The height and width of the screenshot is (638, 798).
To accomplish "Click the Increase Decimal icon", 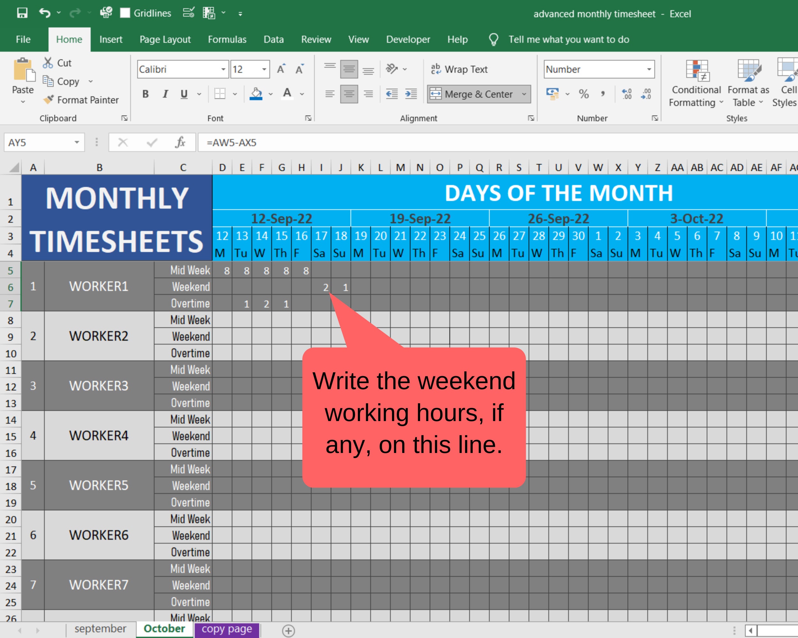I will (627, 94).
